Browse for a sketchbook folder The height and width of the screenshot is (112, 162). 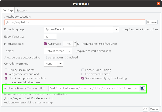tap(152, 22)
